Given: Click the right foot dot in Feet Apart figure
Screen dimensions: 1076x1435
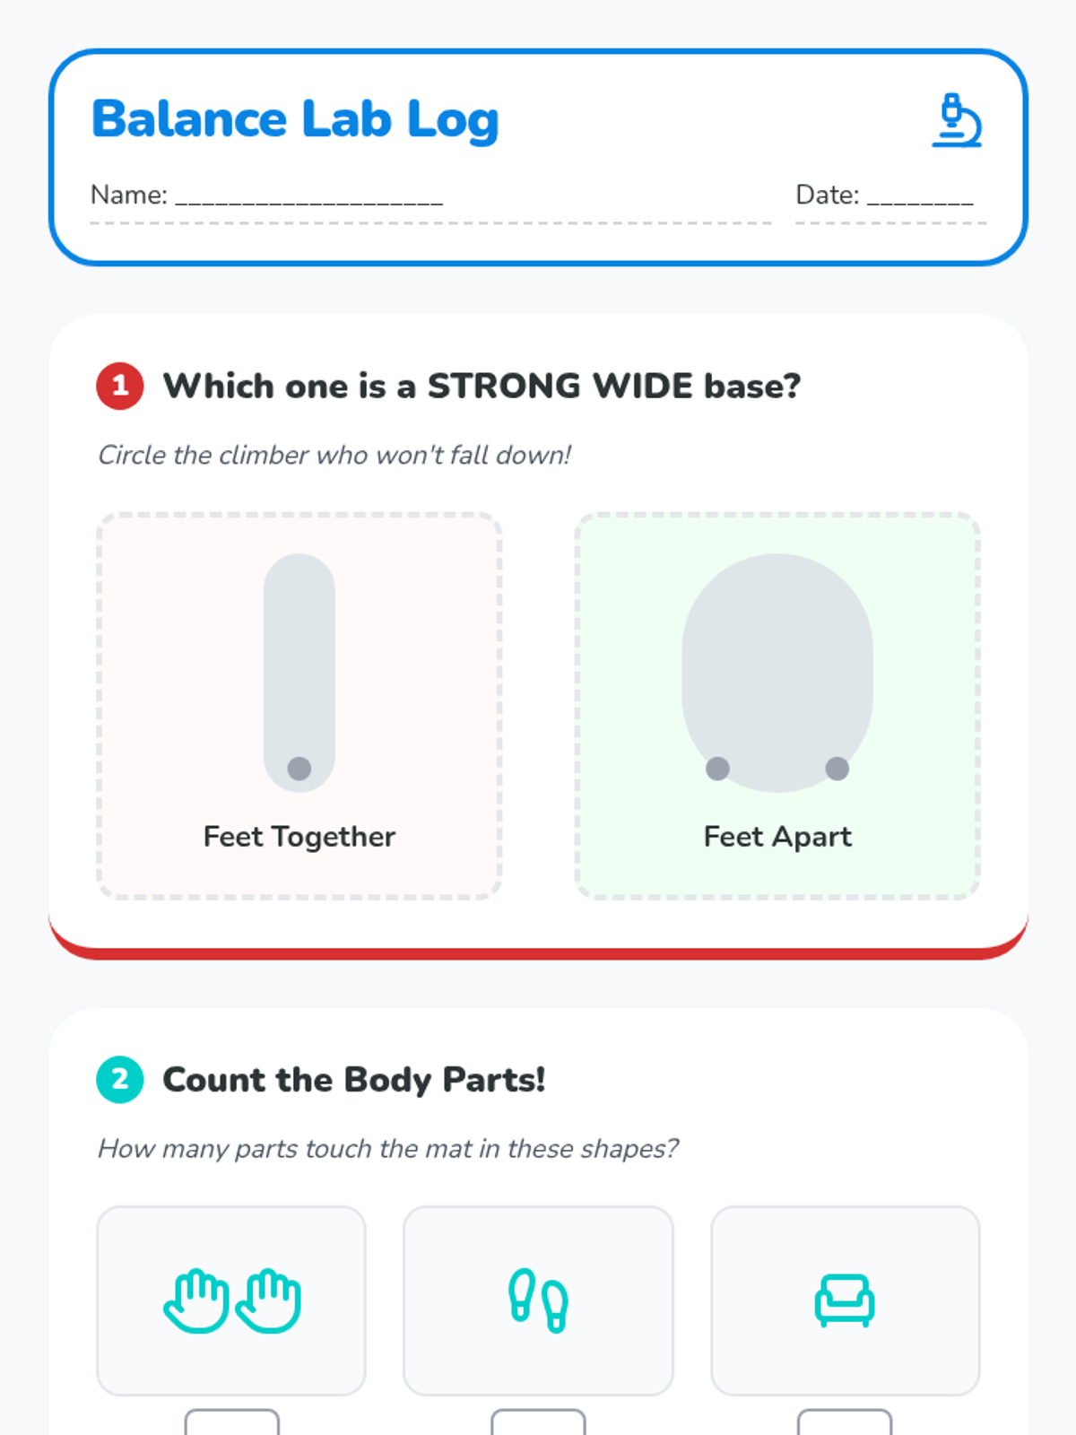Looking at the screenshot, I should click(837, 769).
